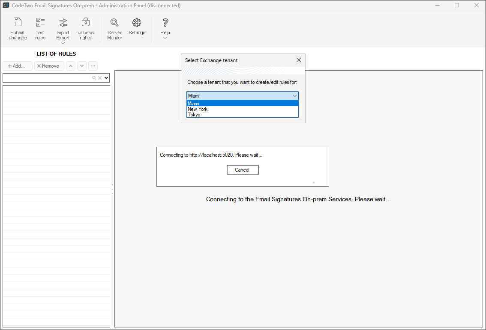The width and height of the screenshot is (486, 330).
Task: Open Access rights settings
Action: click(86, 29)
